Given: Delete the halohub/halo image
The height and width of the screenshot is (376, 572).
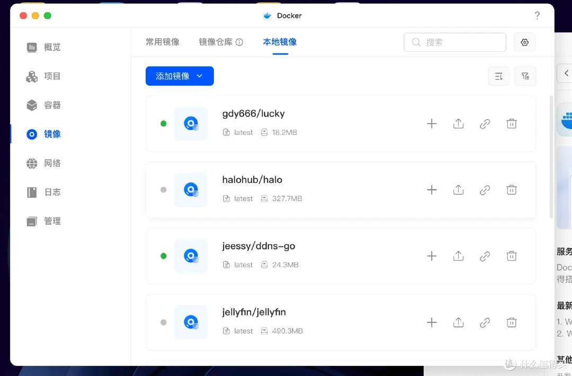Looking at the screenshot, I should (512, 190).
